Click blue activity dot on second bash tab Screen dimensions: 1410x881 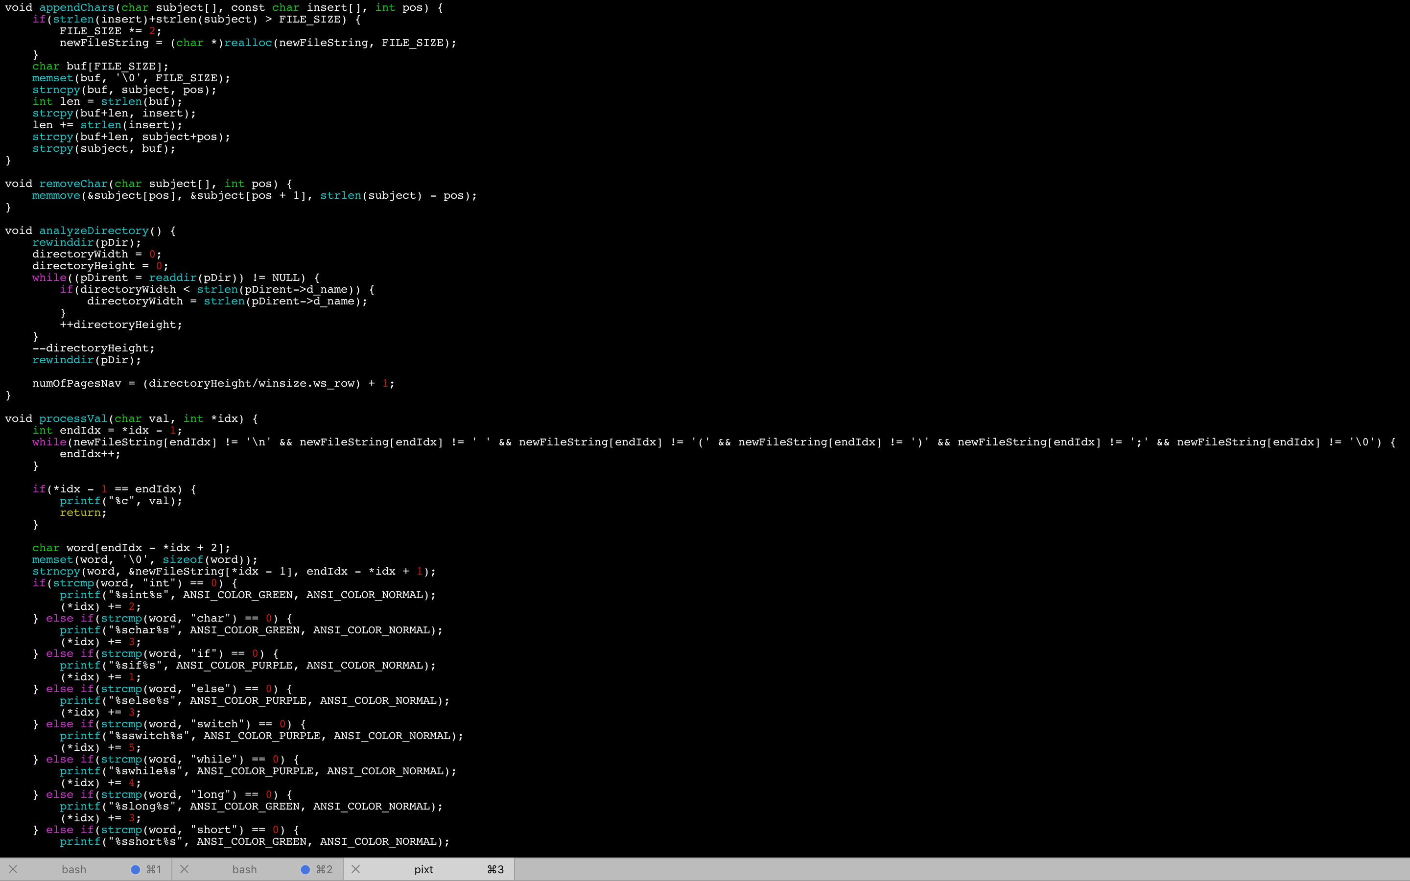click(305, 869)
